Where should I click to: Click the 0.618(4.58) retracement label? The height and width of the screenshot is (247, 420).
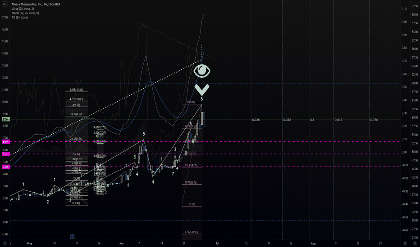tap(191, 165)
